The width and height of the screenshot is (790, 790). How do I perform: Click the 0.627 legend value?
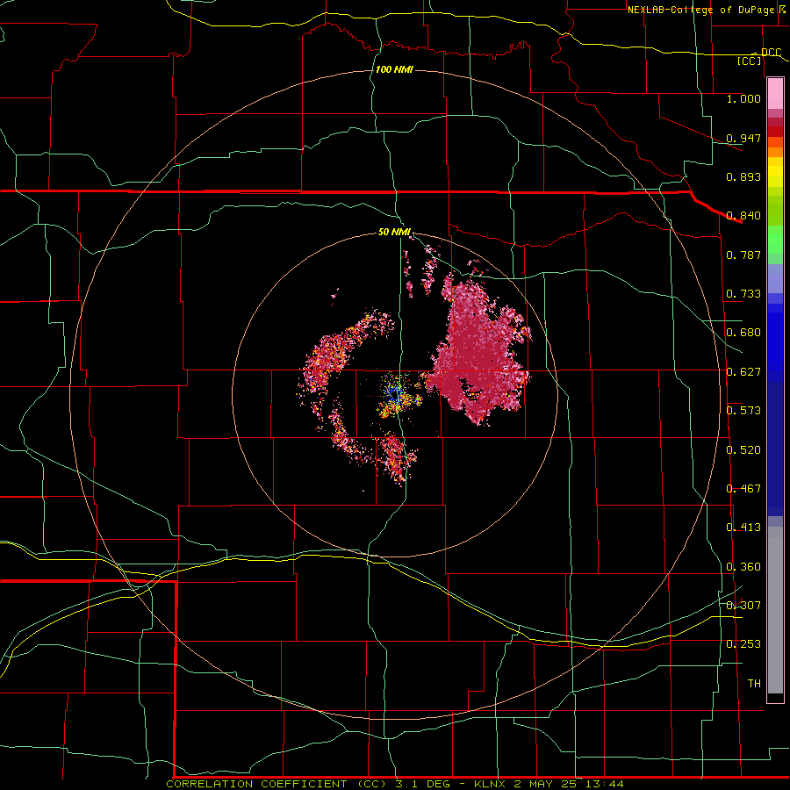pos(743,372)
